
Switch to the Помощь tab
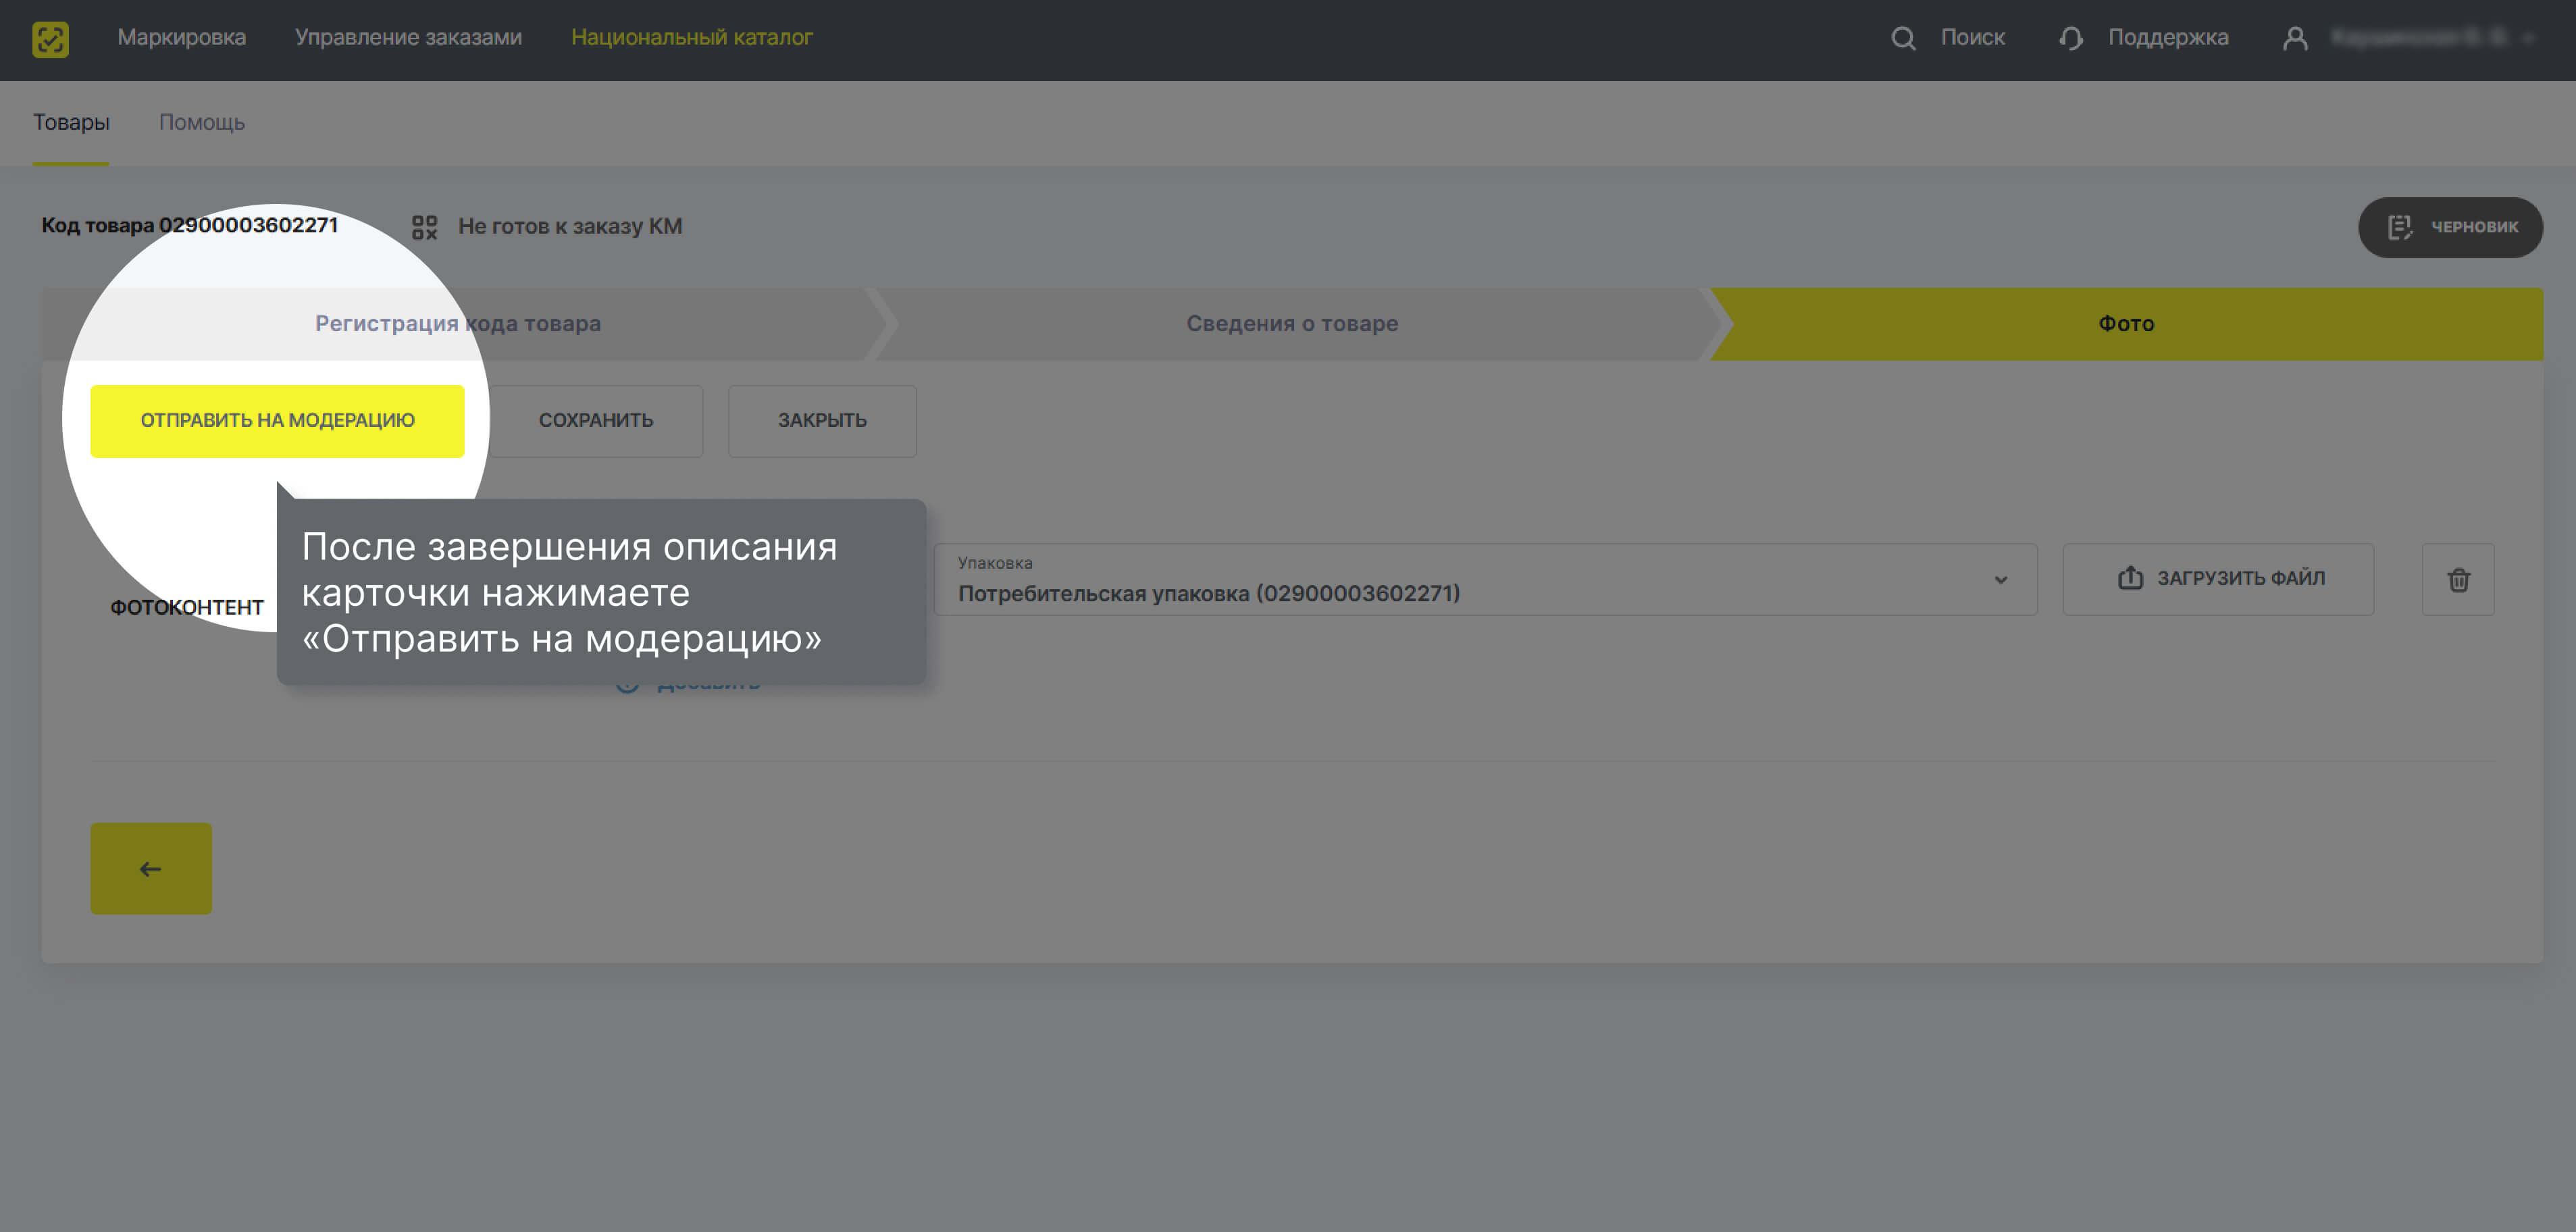201,122
